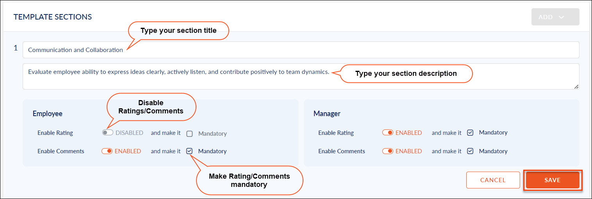Click the Manager panel heading

327,114
